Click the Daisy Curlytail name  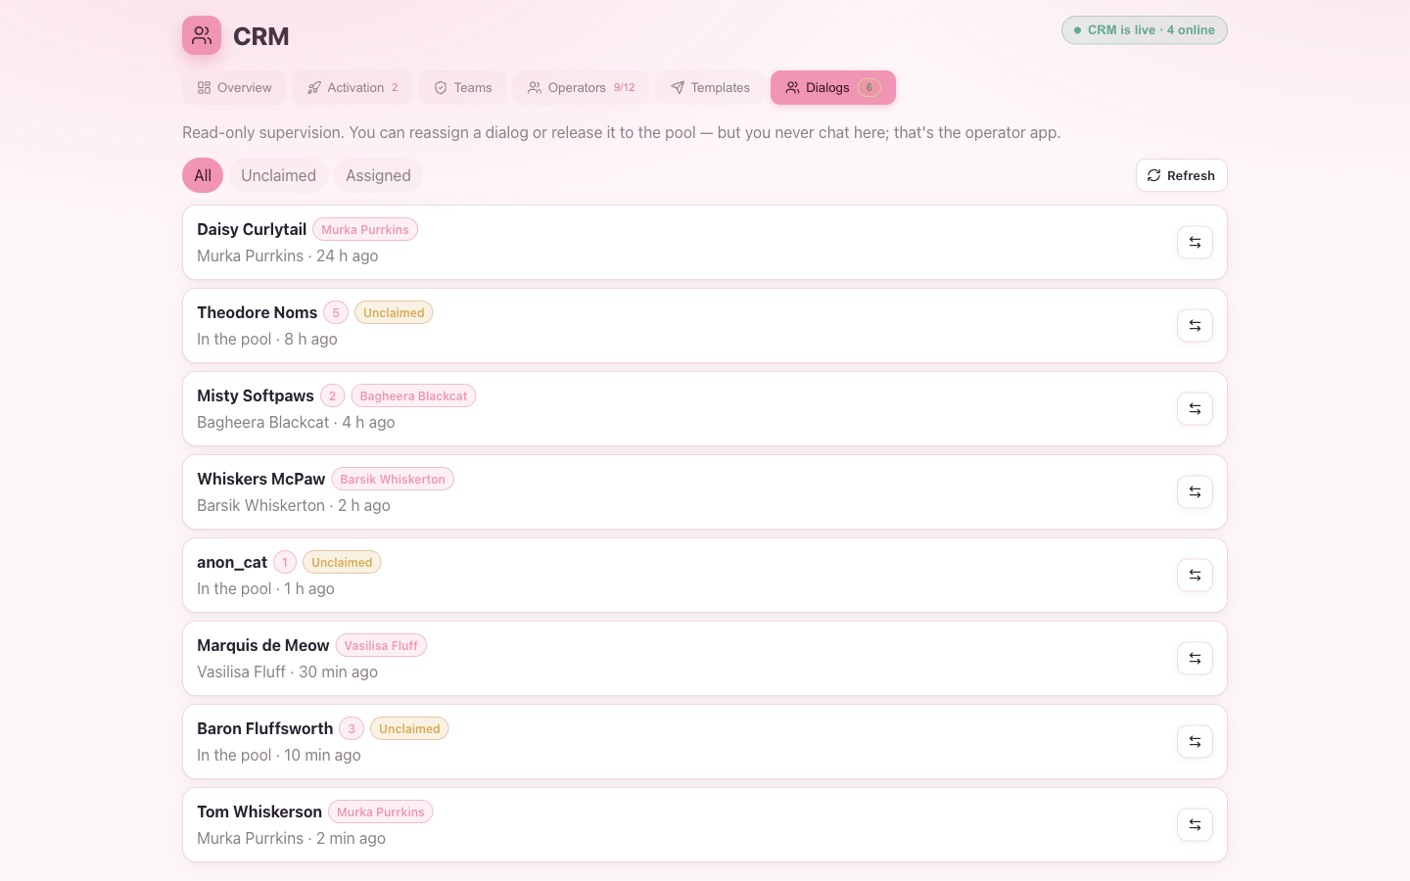(252, 229)
